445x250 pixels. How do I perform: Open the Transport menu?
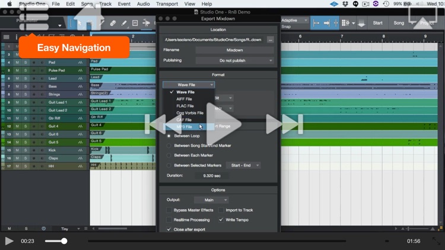[x=167, y=4]
